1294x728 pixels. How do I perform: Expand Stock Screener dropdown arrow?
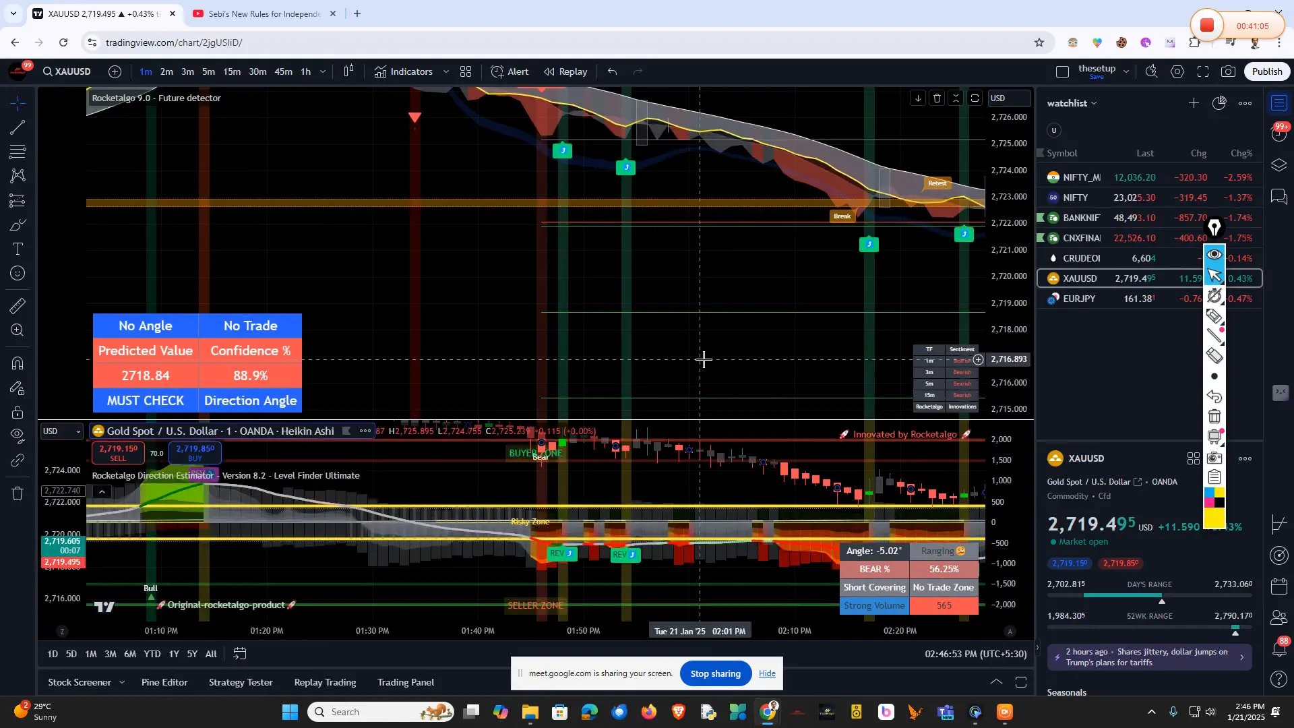(122, 683)
